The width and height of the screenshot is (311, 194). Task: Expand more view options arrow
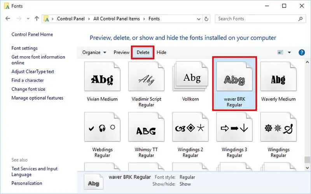(x=289, y=52)
